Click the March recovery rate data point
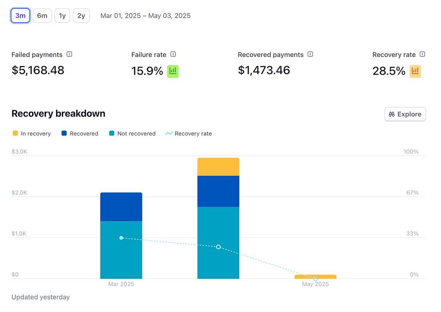 point(121,238)
